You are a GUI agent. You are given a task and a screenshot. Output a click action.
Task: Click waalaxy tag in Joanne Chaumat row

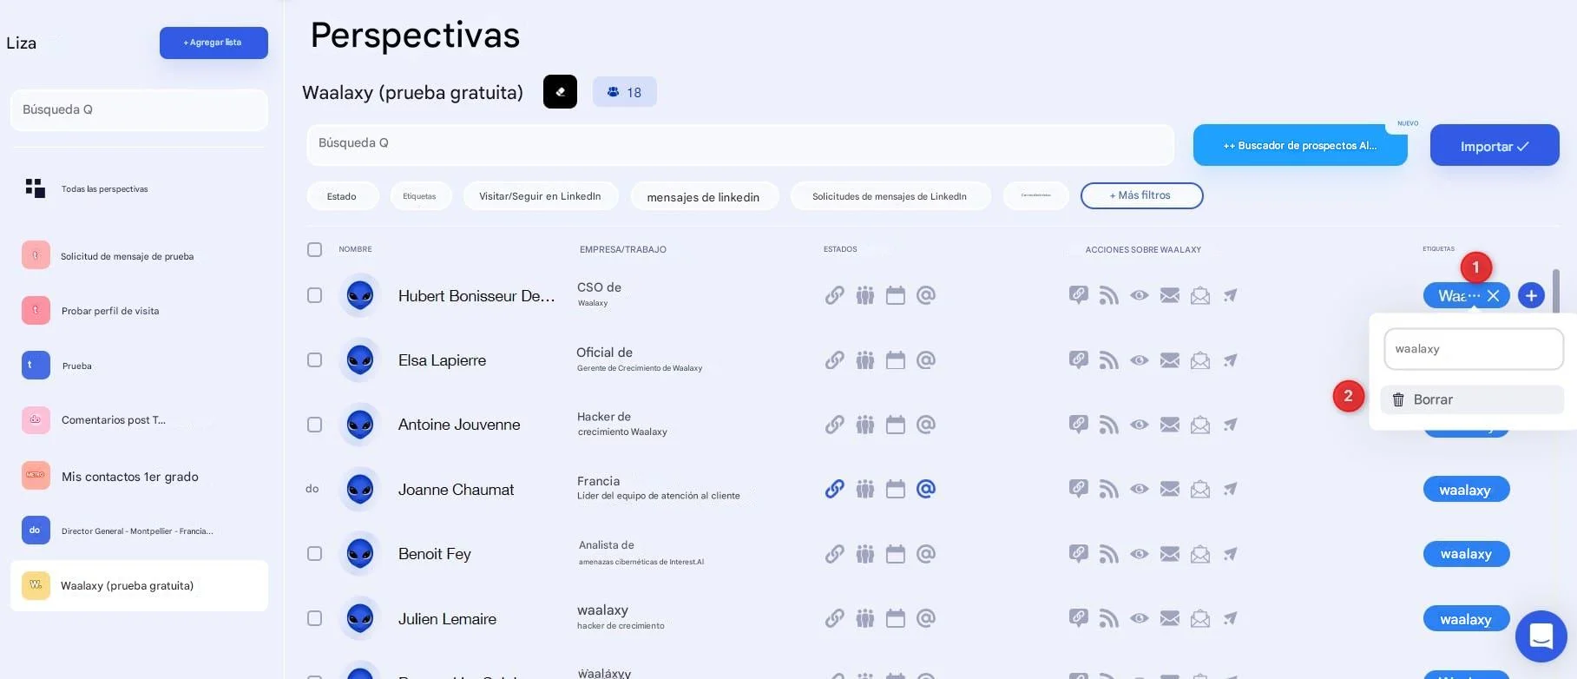pos(1465,490)
